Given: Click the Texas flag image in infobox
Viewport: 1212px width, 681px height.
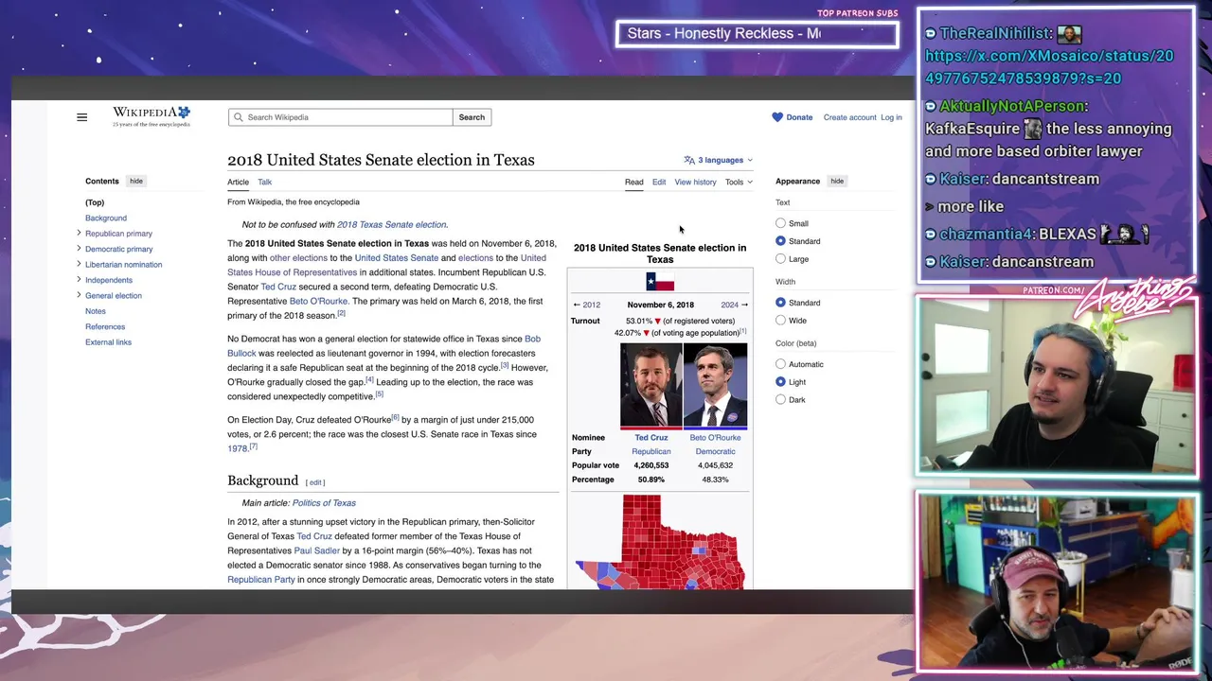Looking at the screenshot, I should pyautogui.click(x=660, y=281).
